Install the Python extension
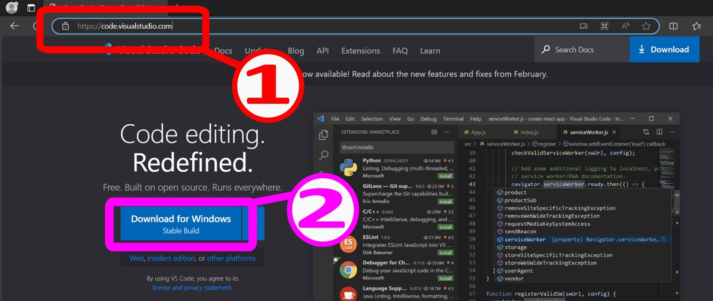 [445, 176]
